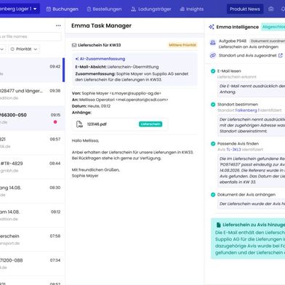Image resolution: width=285 pixels, height=285 pixels.
Task: Click the Mittlere Priorität badge
Action: click(182, 45)
